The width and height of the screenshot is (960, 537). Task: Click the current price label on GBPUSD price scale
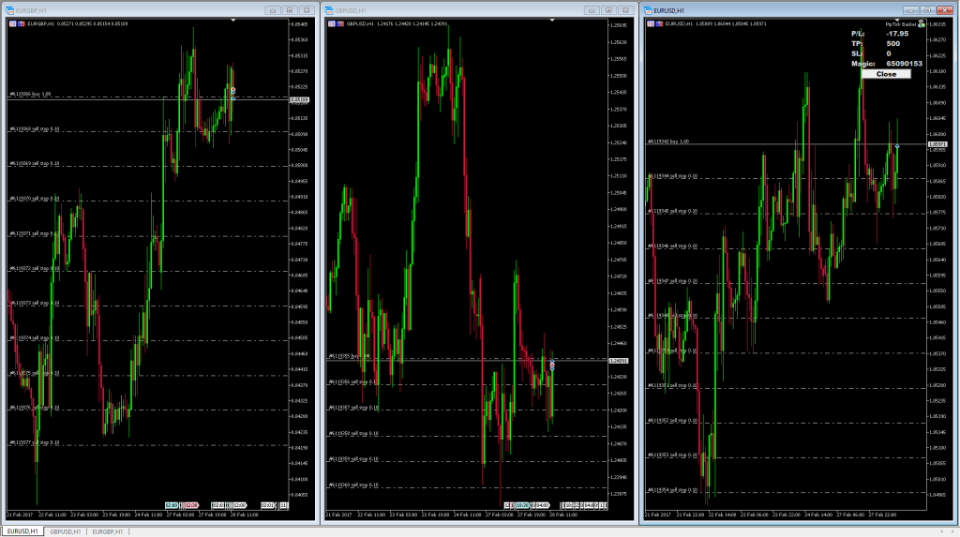(x=619, y=361)
